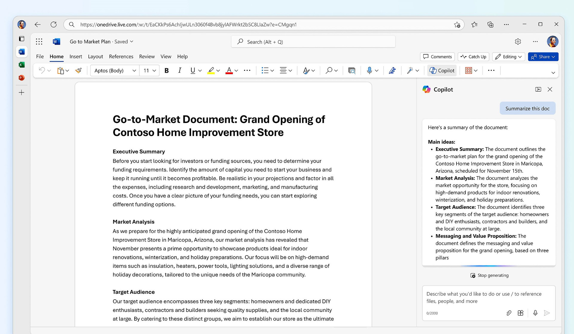This screenshot has height=334, width=574.
Task: Switch to the Layout tab
Action: pos(95,56)
